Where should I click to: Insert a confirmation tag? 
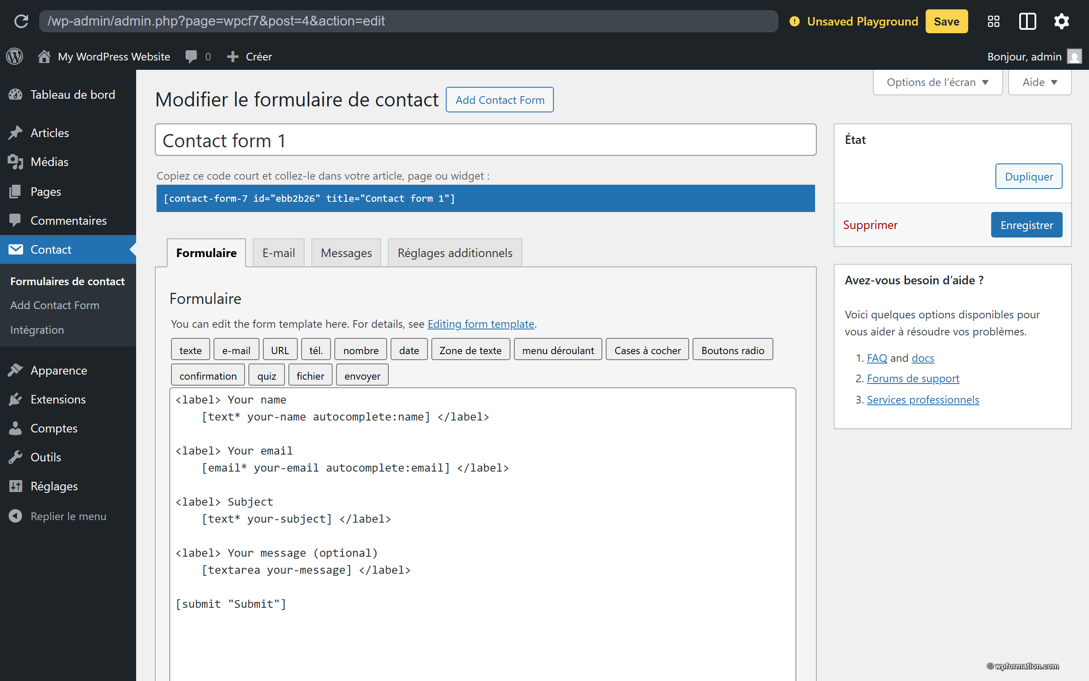click(208, 375)
